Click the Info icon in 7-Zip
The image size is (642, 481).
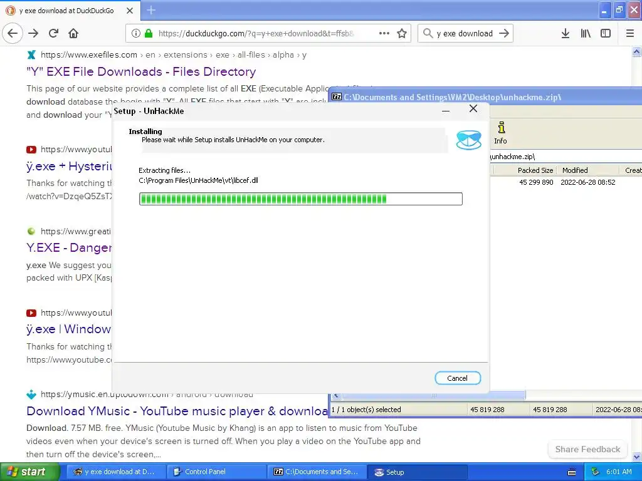coord(501,133)
